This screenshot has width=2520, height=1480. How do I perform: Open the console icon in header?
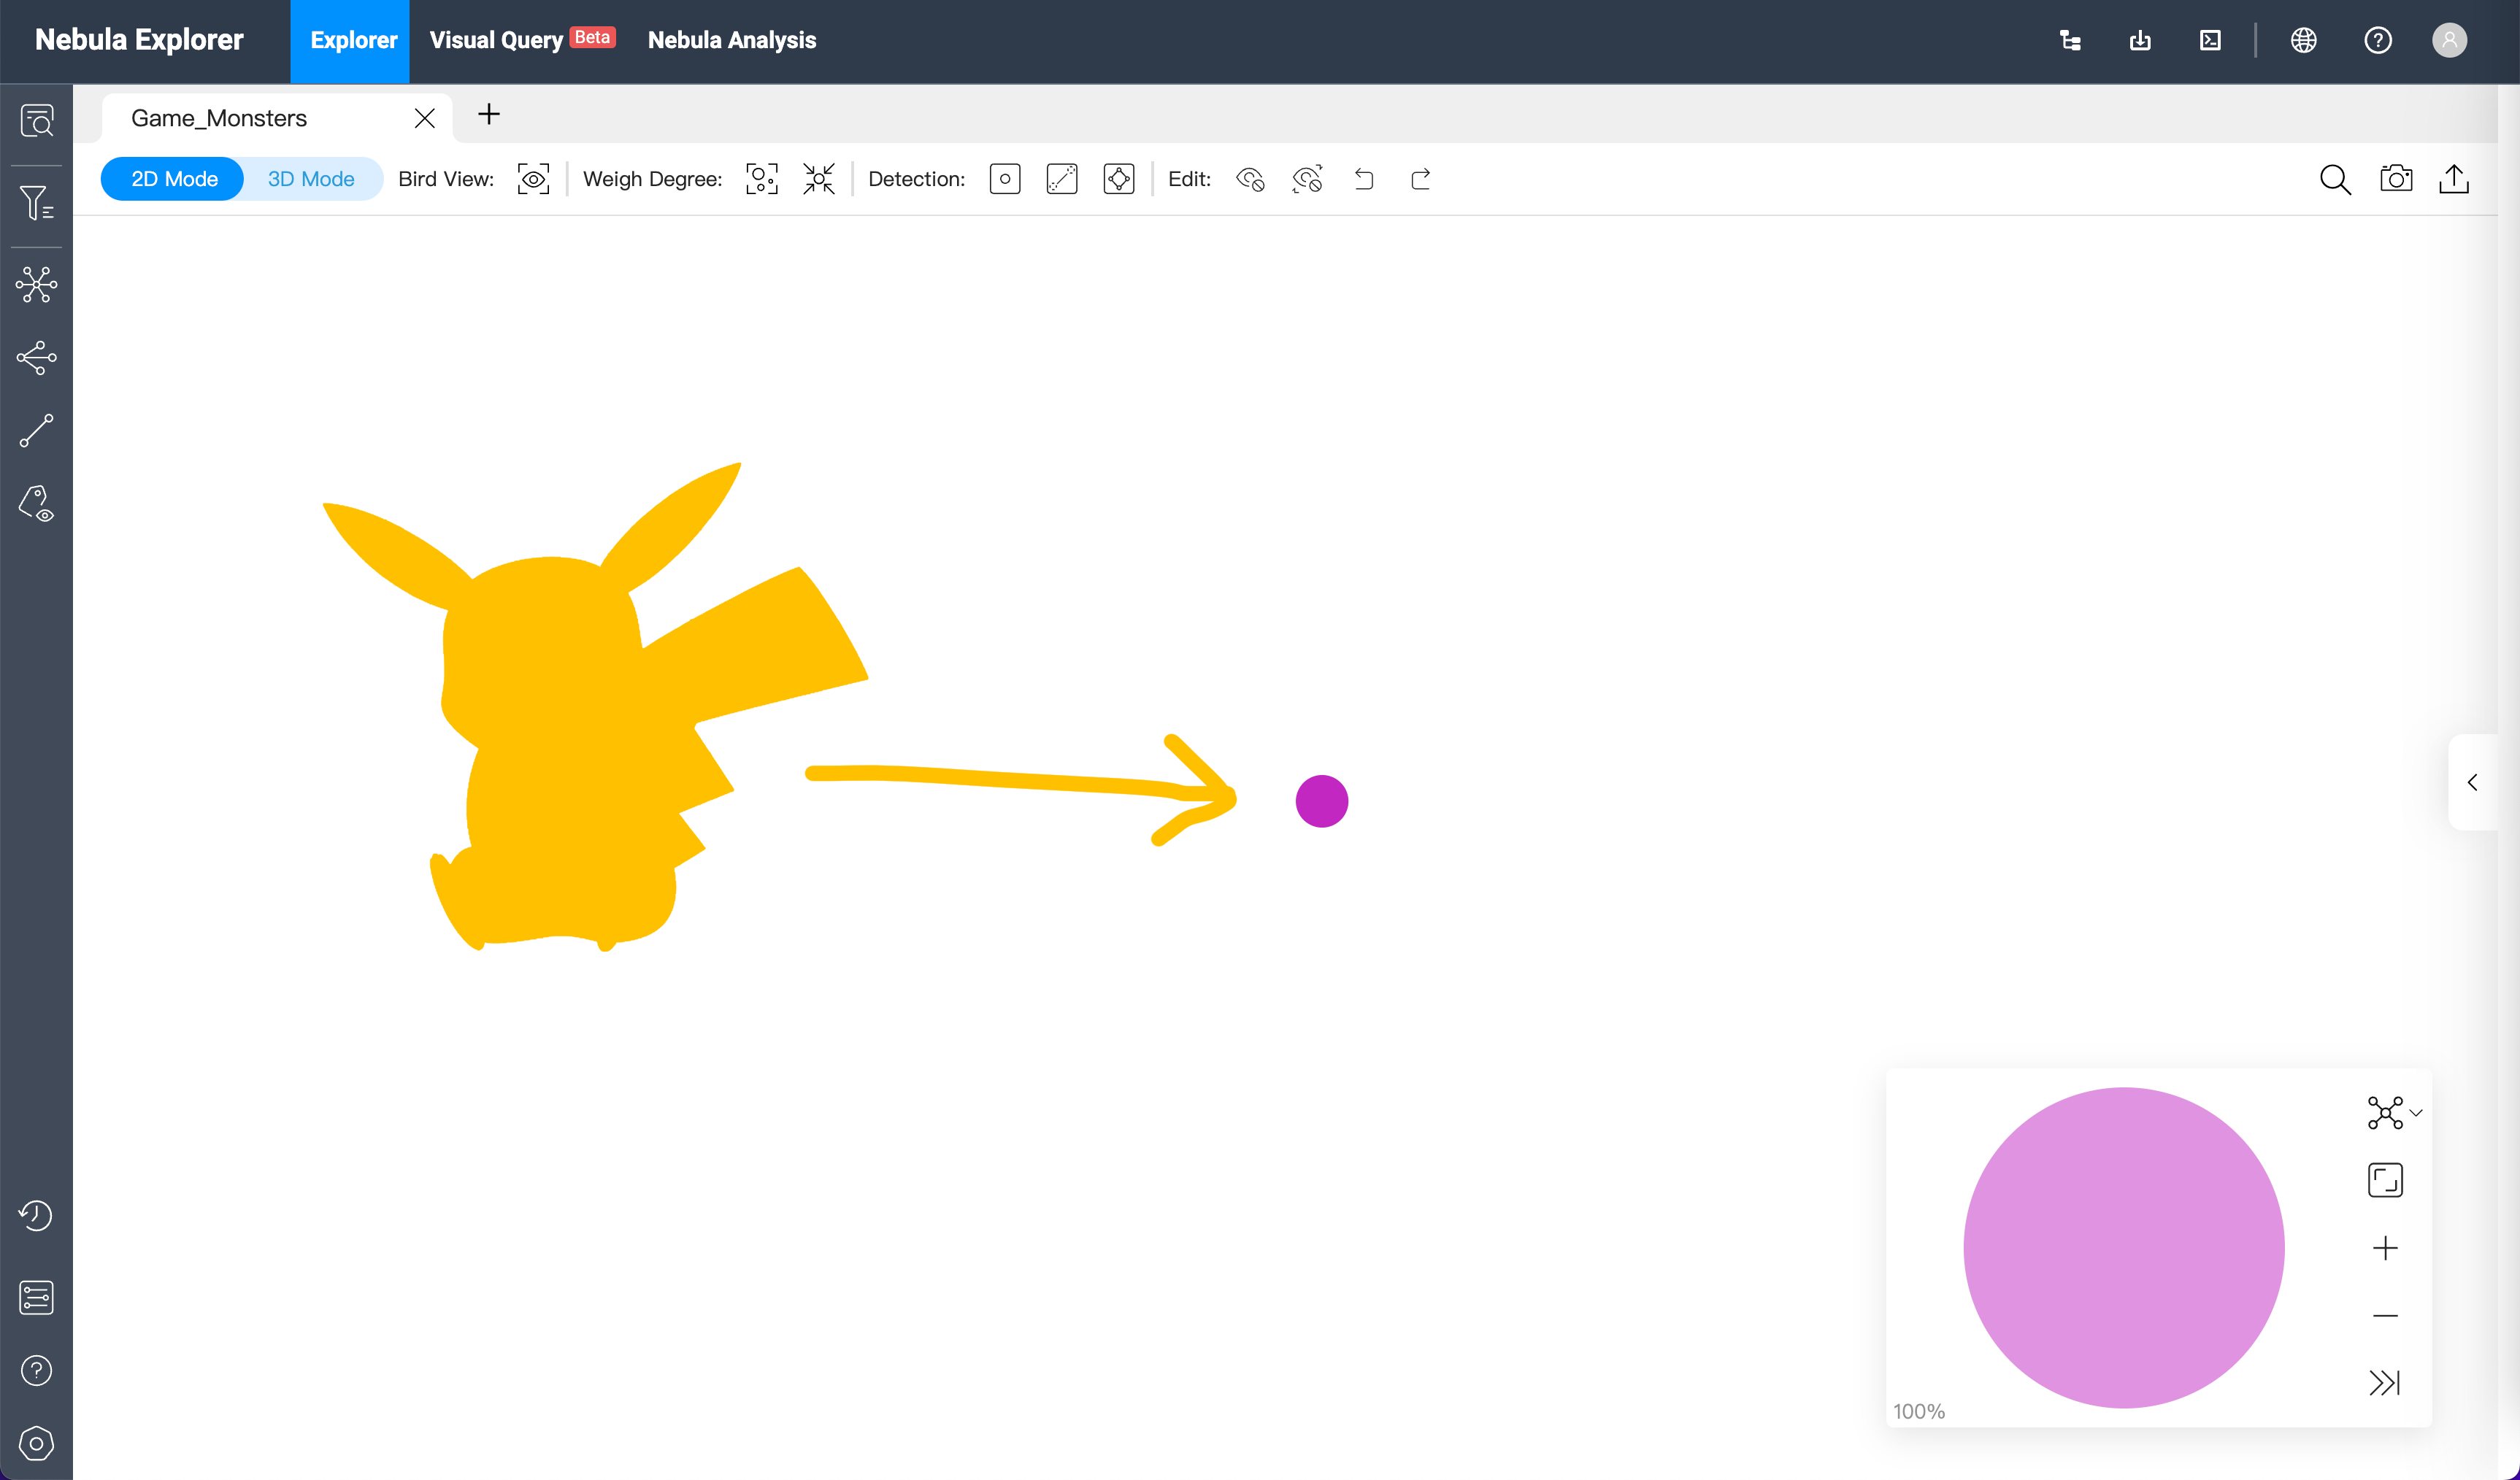click(2211, 40)
